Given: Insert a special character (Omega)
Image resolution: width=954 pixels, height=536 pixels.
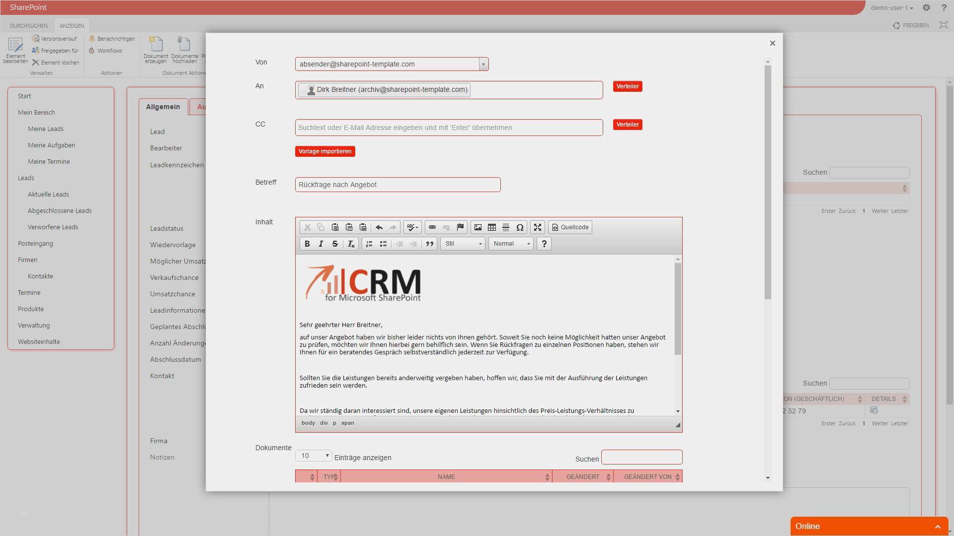Looking at the screenshot, I should tap(520, 227).
